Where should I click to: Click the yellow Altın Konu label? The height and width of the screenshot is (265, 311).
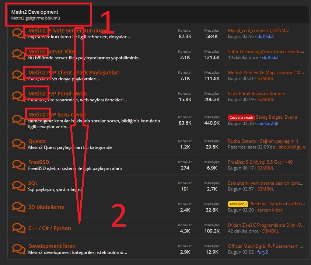238,204
